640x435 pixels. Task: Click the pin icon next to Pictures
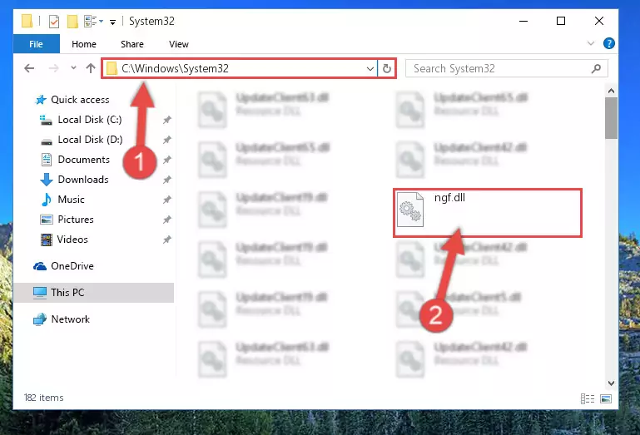(x=166, y=220)
